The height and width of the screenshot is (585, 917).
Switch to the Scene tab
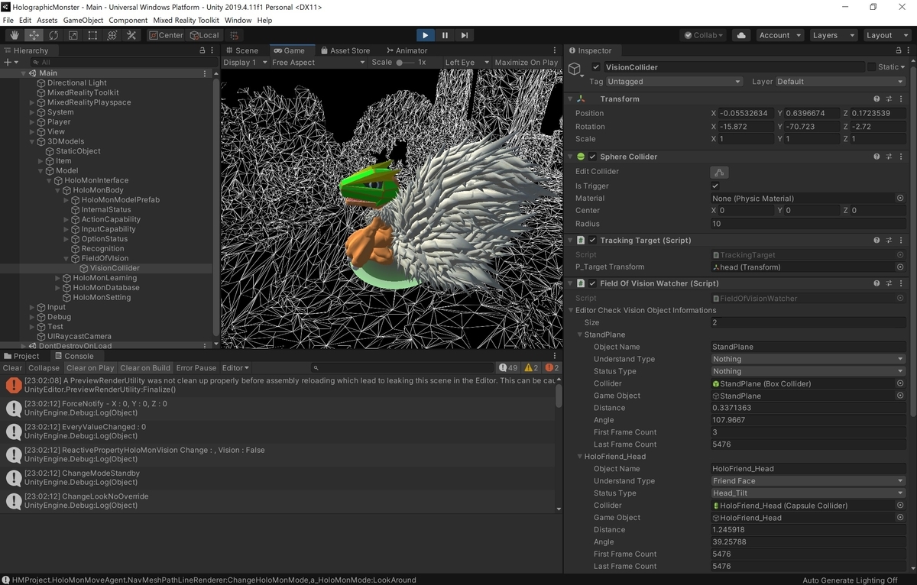(x=241, y=50)
